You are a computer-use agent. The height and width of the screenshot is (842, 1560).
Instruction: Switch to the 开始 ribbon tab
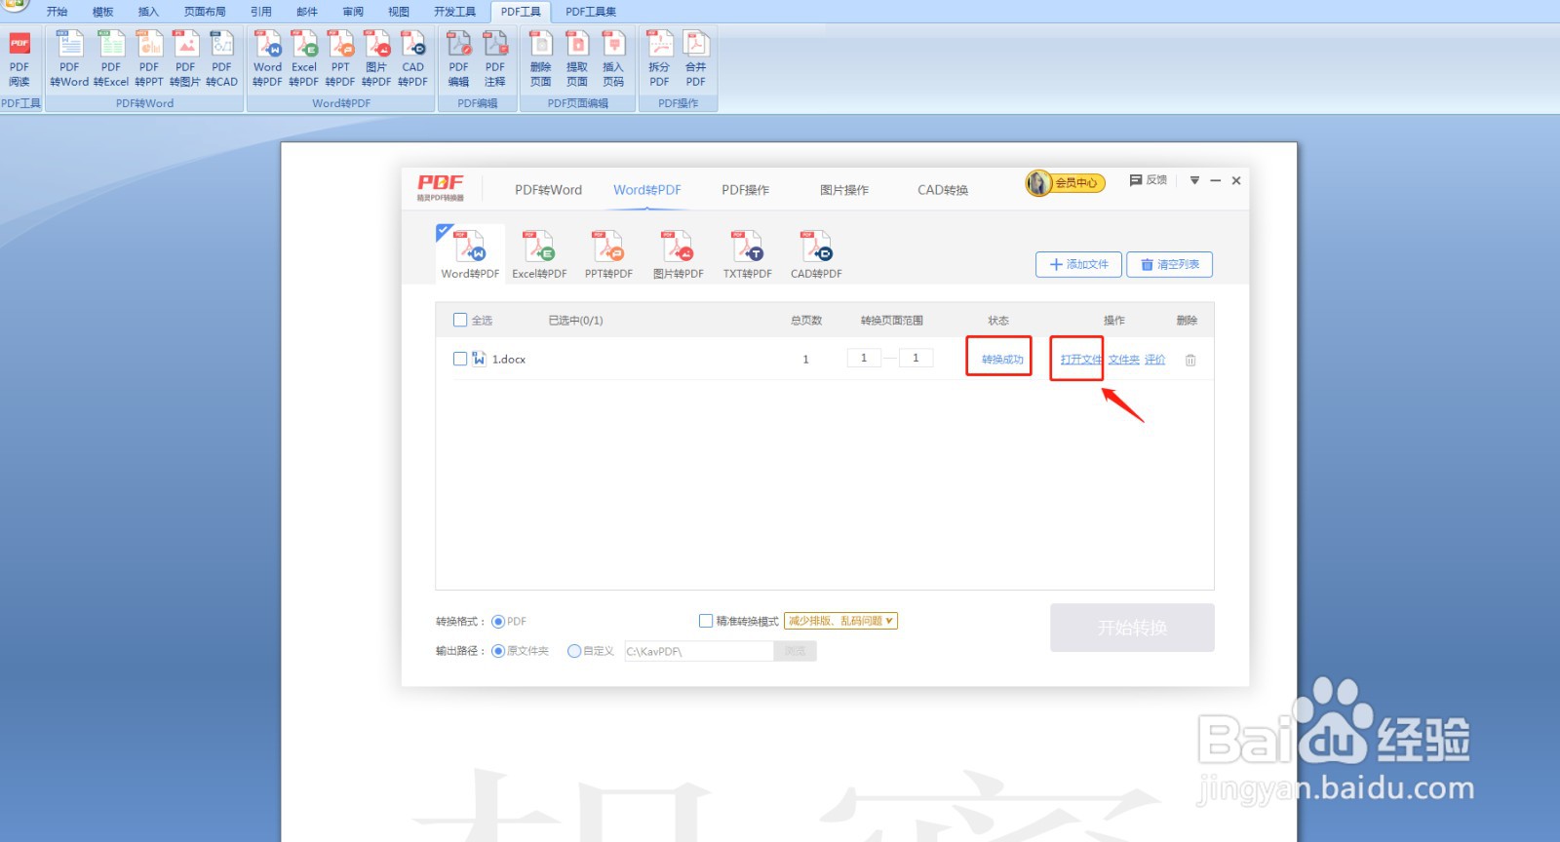(58, 12)
